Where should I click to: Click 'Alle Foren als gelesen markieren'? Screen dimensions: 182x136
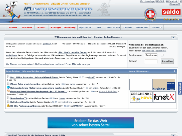[x=49, y=64]
